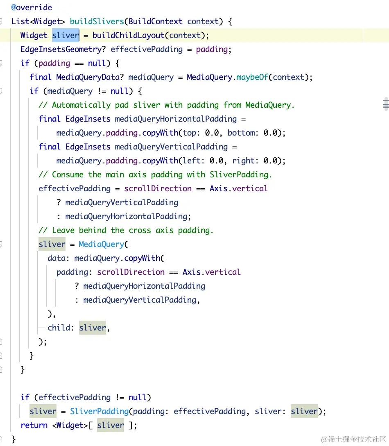This screenshot has width=389, height=446.
Task: Click effectivePadding in the '!= null' condition
Action: coord(75,397)
